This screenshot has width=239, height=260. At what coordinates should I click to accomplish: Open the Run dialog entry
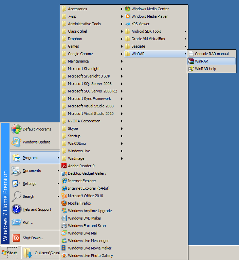pos(28,222)
